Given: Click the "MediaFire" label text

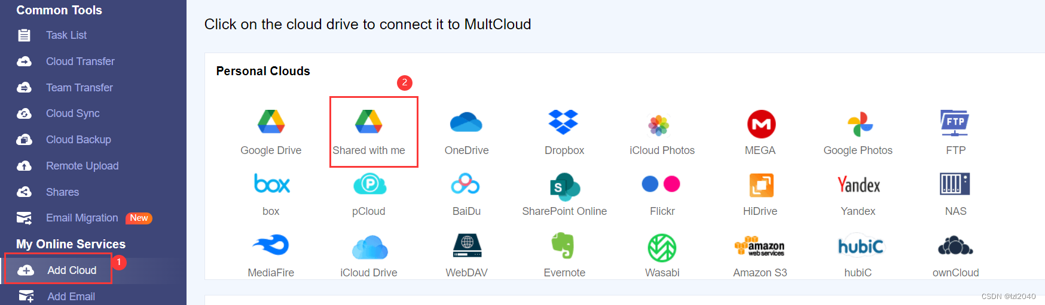Looking at the screenshot, I should pos(271,273).
